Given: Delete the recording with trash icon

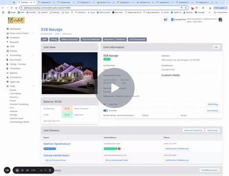Looking at the screenshot, I should pyautogui.click(x=50, y=170).
